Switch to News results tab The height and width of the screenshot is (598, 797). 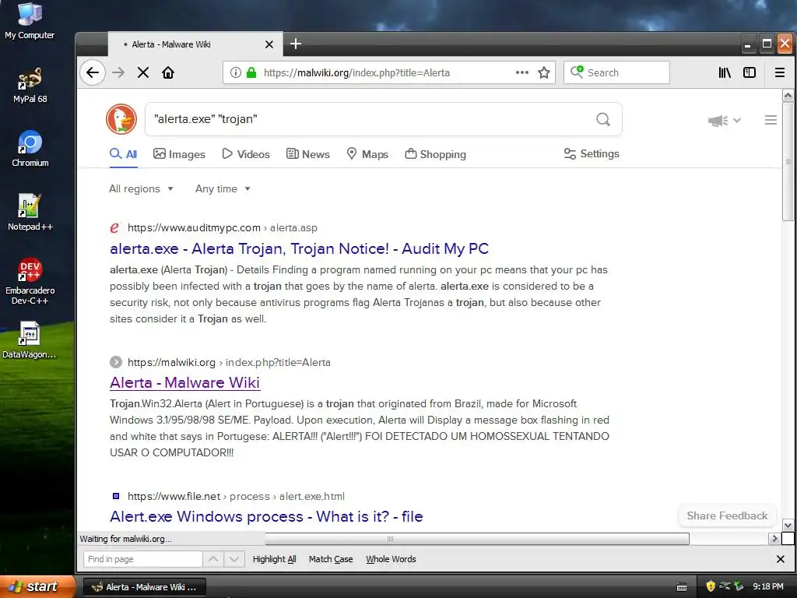(308, 154)
